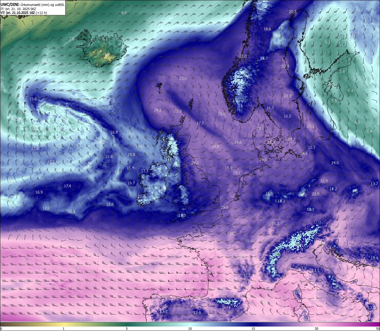Pick the 15.7 value over the Baltic

tap(311, 148)
